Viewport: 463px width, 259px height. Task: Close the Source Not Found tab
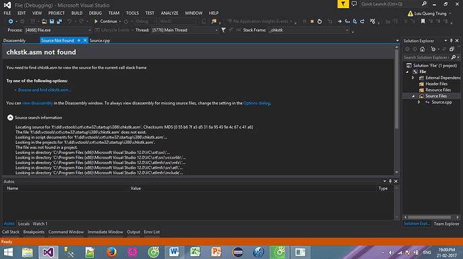point(85,40)
